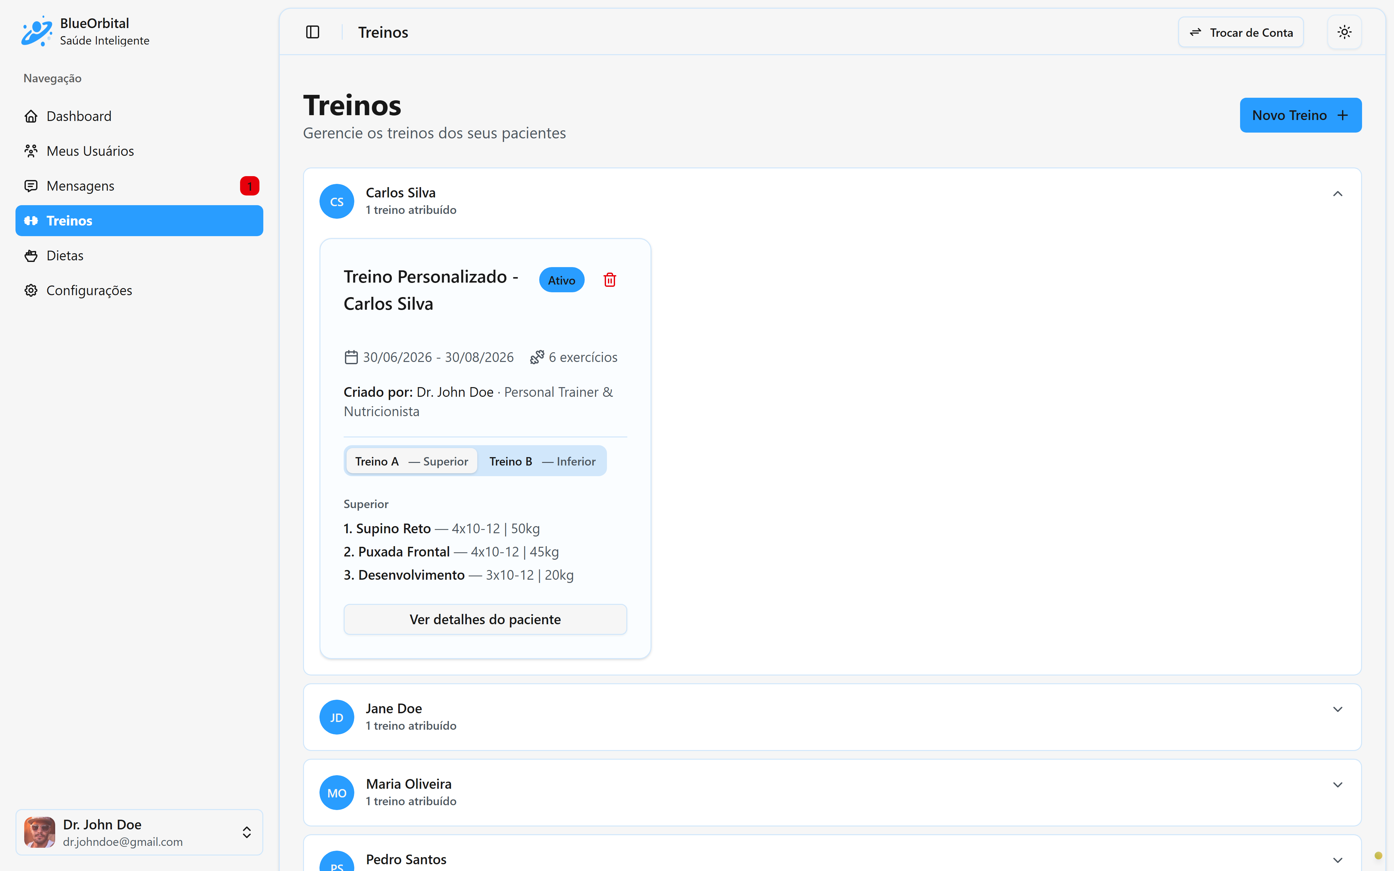Click the BlueOrbital logo

tap(37, 31)
